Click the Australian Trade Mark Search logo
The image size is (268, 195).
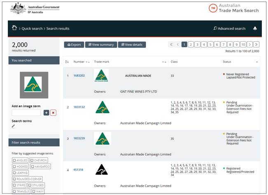pos(234,8)
